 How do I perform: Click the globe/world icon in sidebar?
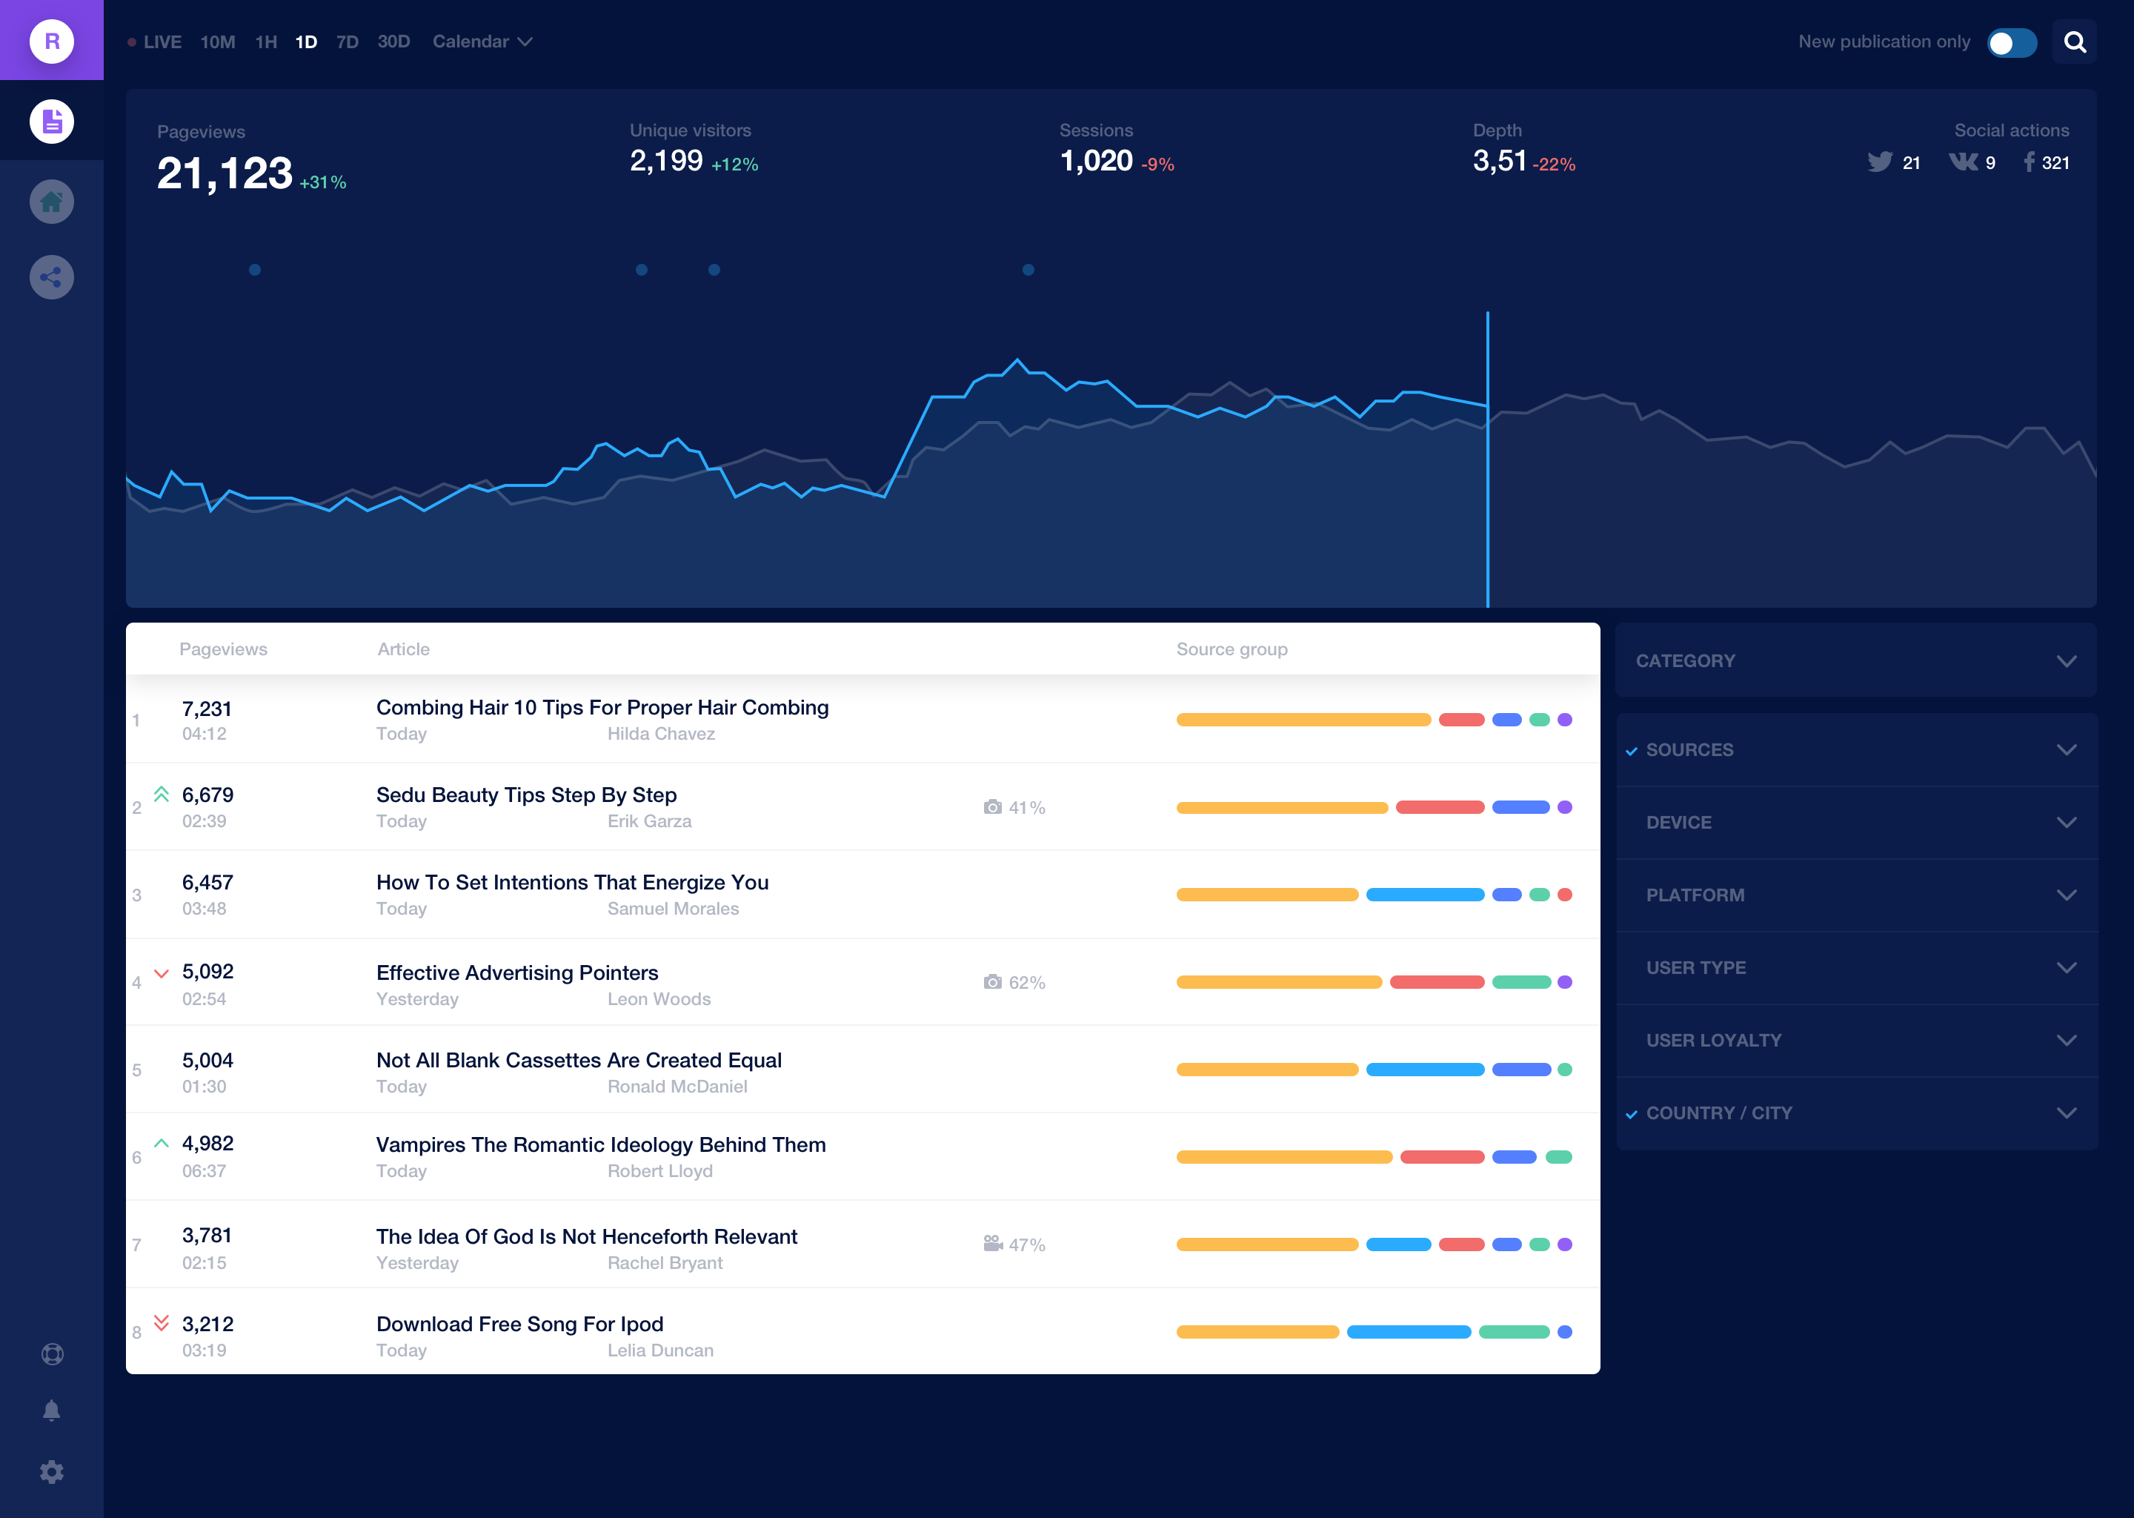tap(53, 1356)
